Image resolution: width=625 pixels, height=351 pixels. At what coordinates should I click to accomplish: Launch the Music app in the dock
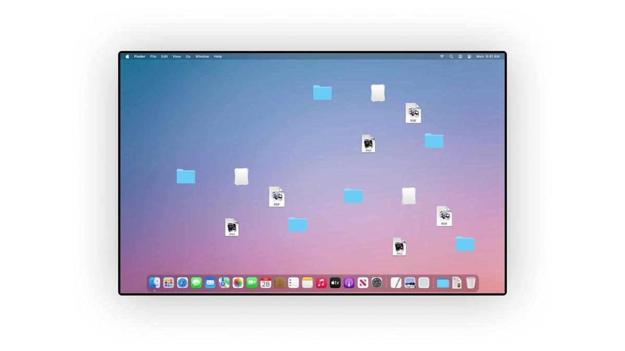coord(321,283)
